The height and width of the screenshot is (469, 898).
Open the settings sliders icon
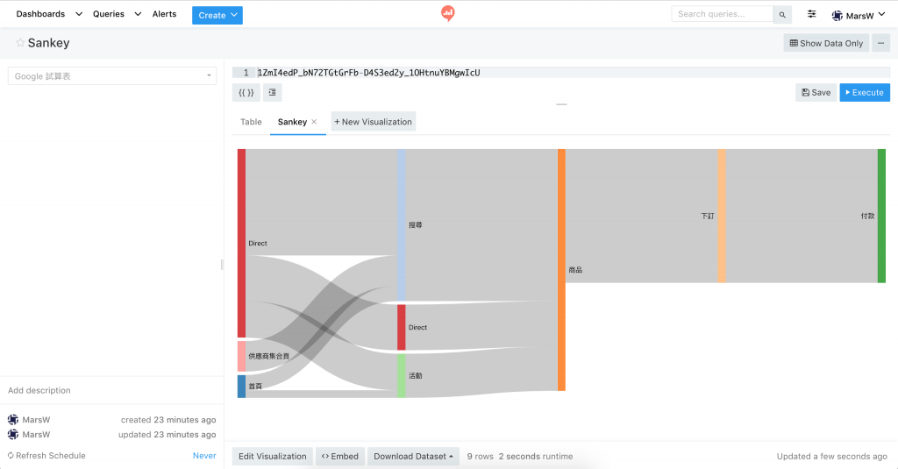tap(811, 14)
